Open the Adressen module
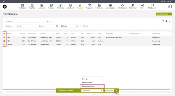The width and height of the screenshot is (175, 96). (42, 6)
